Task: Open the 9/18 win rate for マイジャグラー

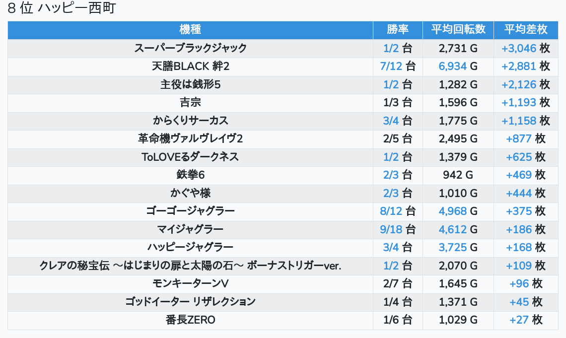Action: point(391,229)
